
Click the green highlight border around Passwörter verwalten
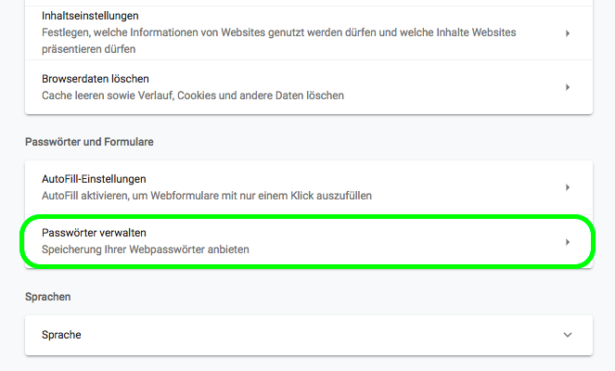point(308,216)
